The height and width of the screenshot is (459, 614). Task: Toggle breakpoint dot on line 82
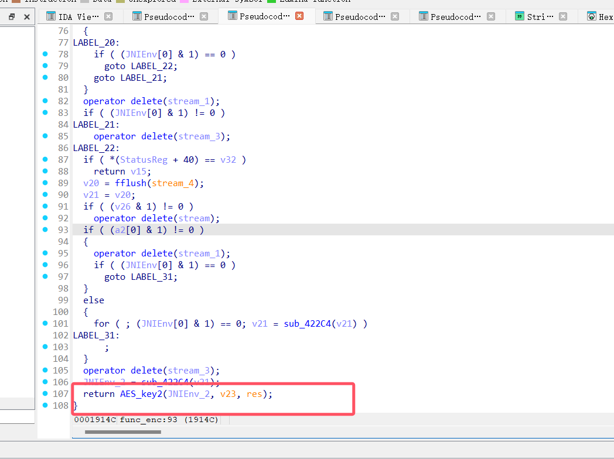[45, 101]
